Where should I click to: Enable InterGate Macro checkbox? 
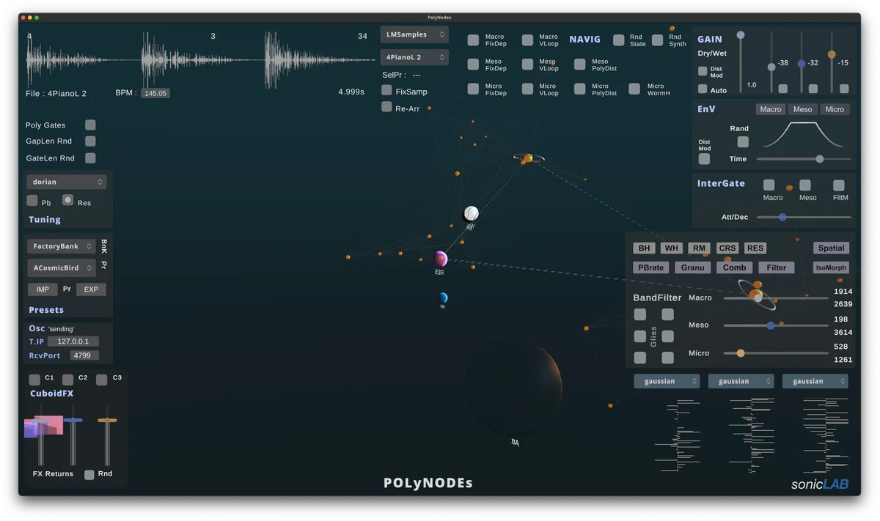pyautogui.click(x=769, y=185)
